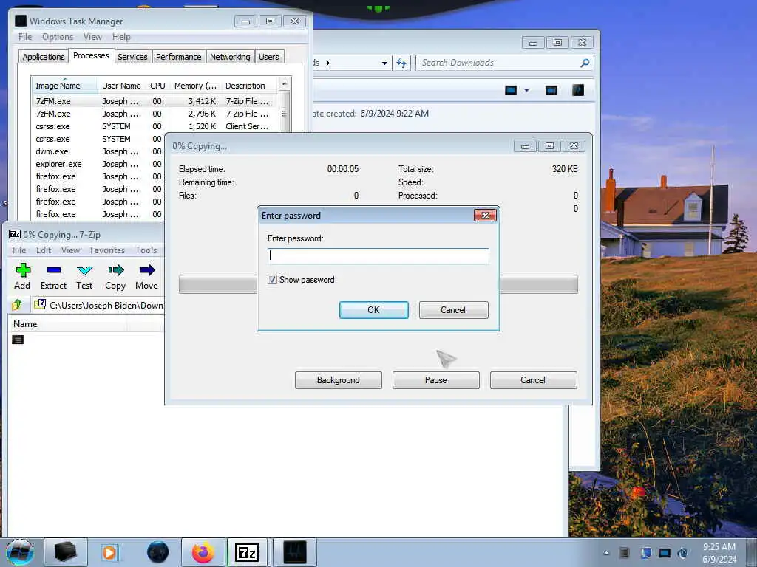Switch to the Performance tab

[179, 56]
